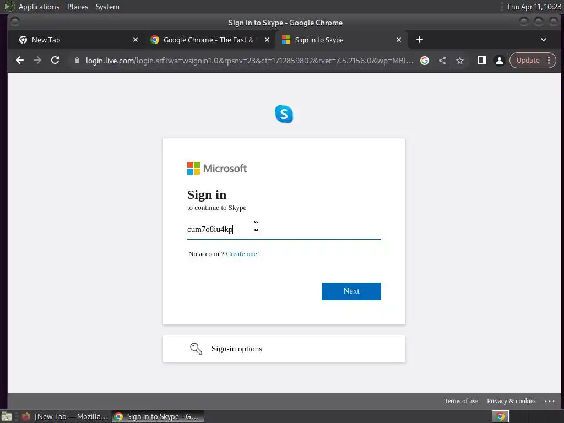Bookmark this page with the star icon

pos(460,61)
